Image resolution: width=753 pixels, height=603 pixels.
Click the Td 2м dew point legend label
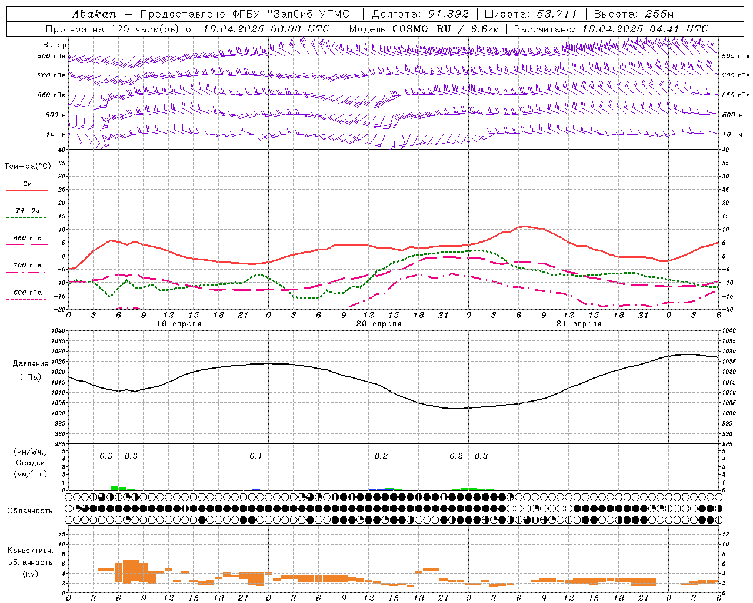[x=27, y=211]
